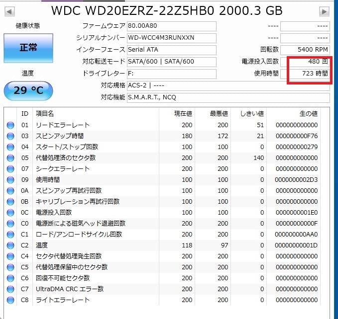Click raw value 000000000279
Image resolution: width=338 pixels, height=319 pixels.
click(297, 147)
